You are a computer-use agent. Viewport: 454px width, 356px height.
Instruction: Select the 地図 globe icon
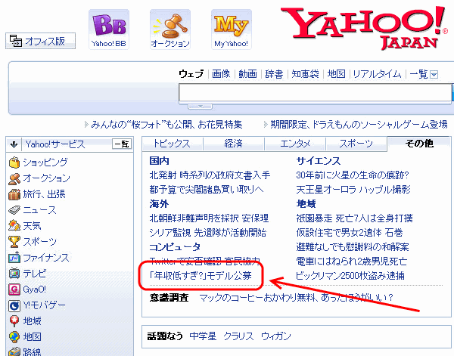click(14, 337)
